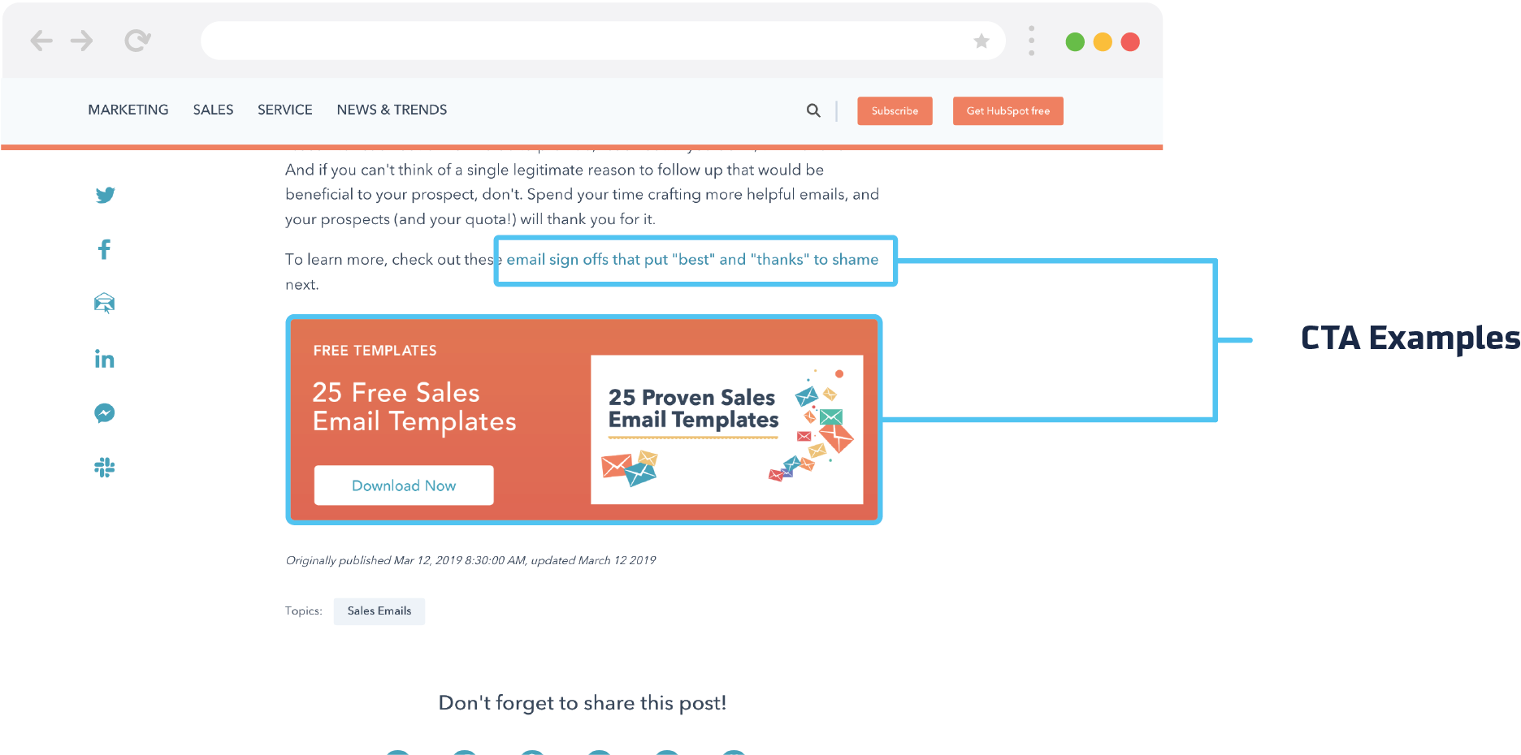This screenshot has height=755, width=1521.
Task: Open the search magnifier icon
Action: pyautogui.click(x=813, y=110)
